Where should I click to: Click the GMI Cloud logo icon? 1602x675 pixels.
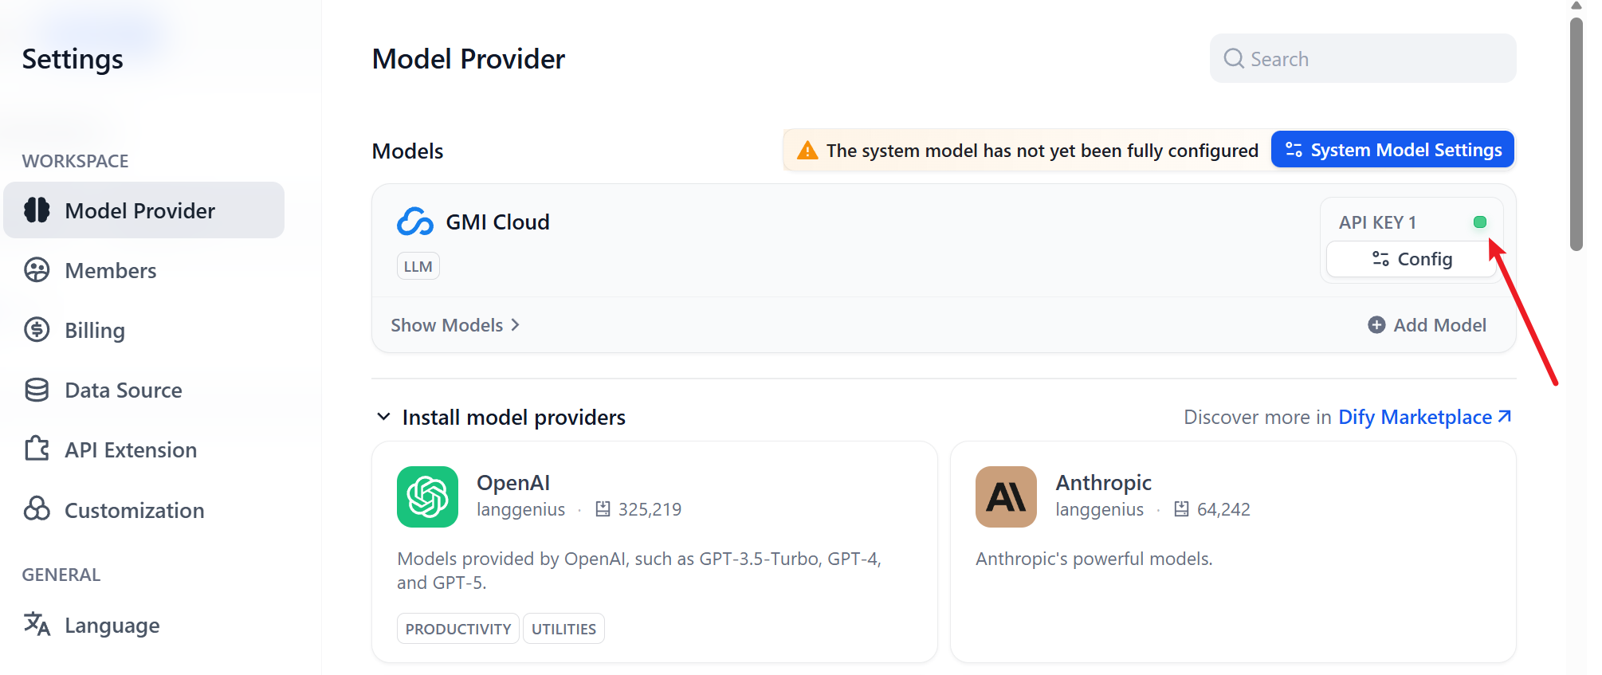click(415, 222)
